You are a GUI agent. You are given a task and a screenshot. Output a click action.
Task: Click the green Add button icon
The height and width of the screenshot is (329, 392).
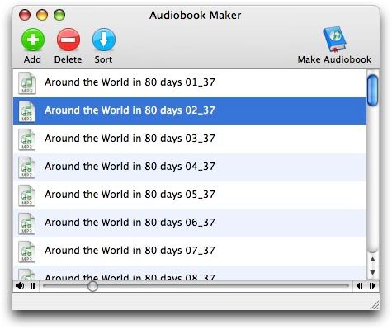pos(33,40)
